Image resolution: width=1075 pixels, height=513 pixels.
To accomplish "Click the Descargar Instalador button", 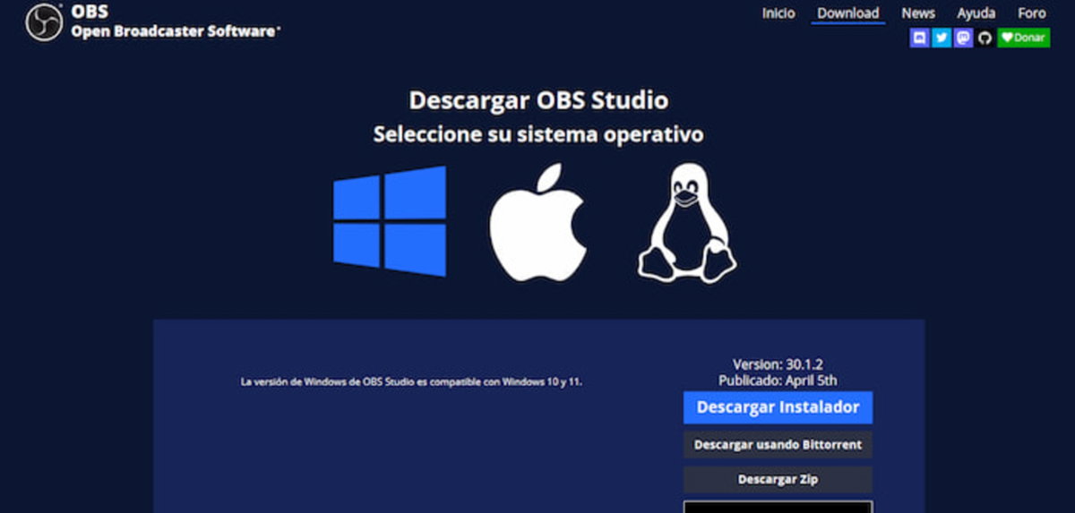I will coord(778,407).
